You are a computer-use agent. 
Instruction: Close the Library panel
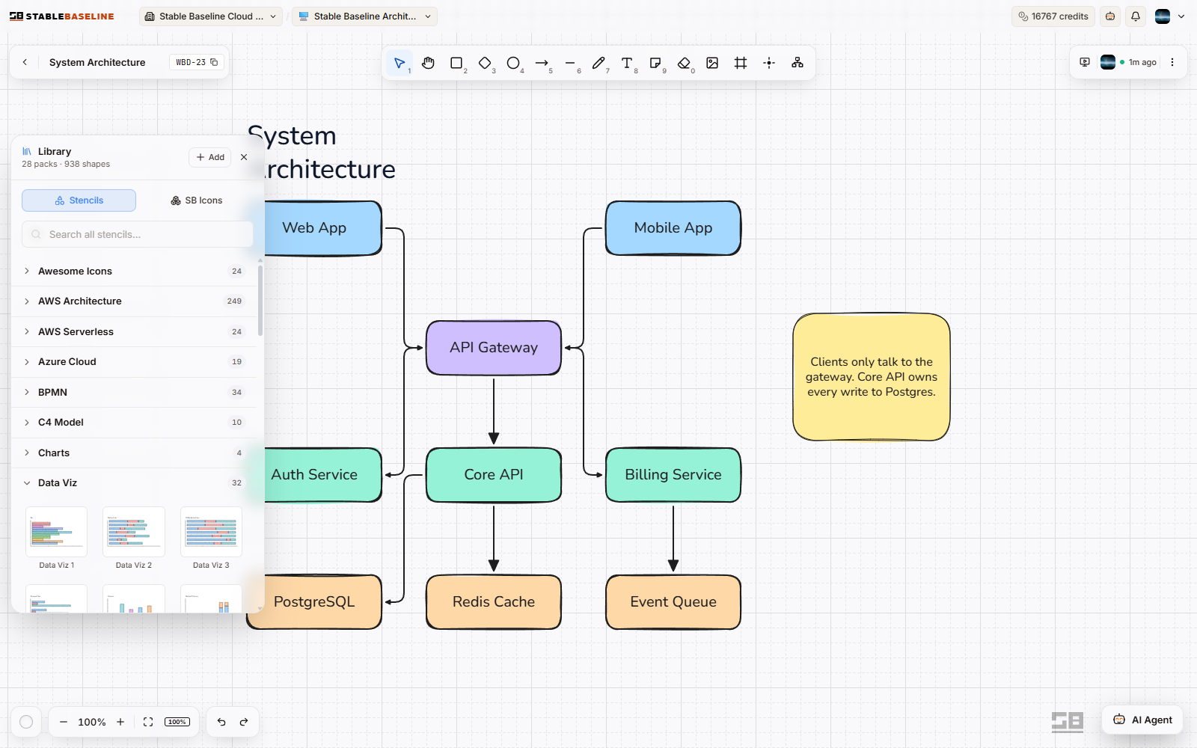click(x=244, y=157)
